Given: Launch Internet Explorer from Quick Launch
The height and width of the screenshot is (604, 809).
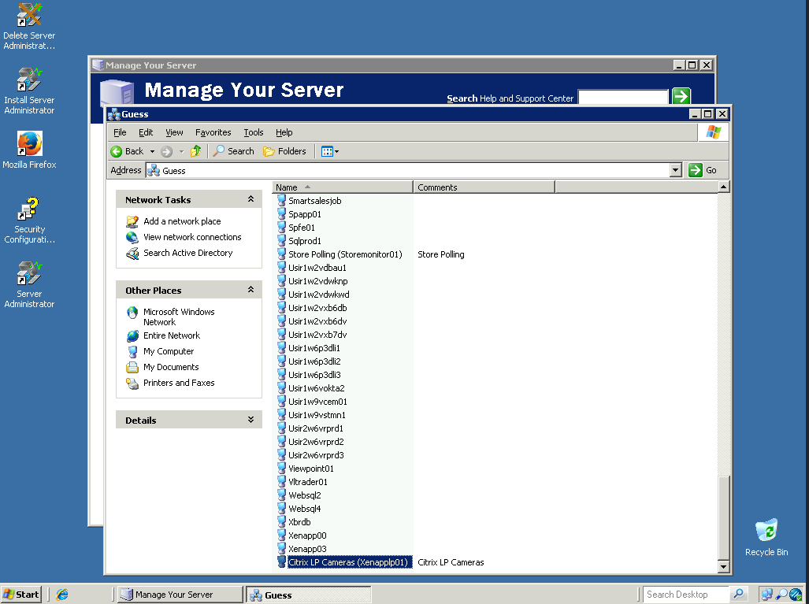Looking at the screenshot, I should [62, 595].
